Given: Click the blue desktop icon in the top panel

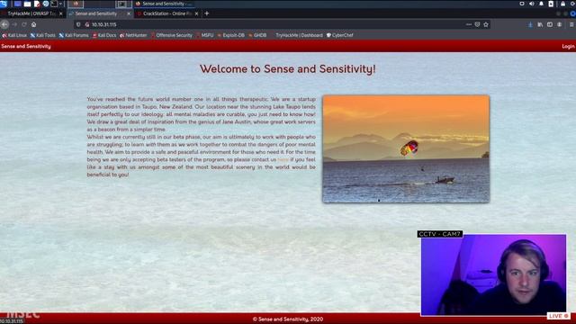Looking at the screenshot, I should 17,4.
